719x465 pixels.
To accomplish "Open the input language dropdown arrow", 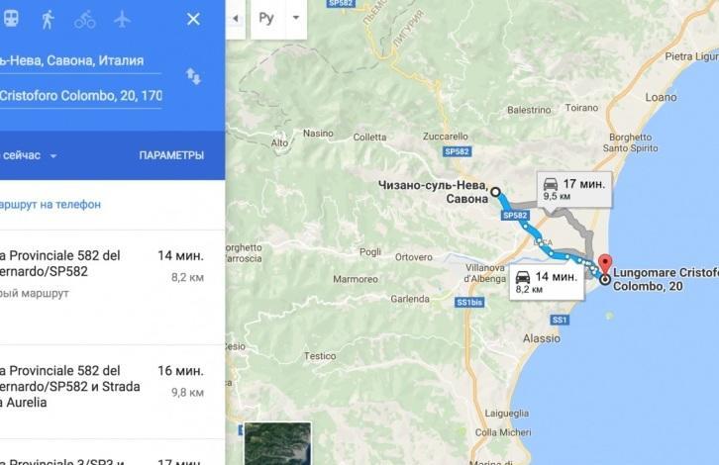I will click(x=296, y=18).
